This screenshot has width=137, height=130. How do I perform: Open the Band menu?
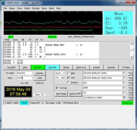click(51, 9)
